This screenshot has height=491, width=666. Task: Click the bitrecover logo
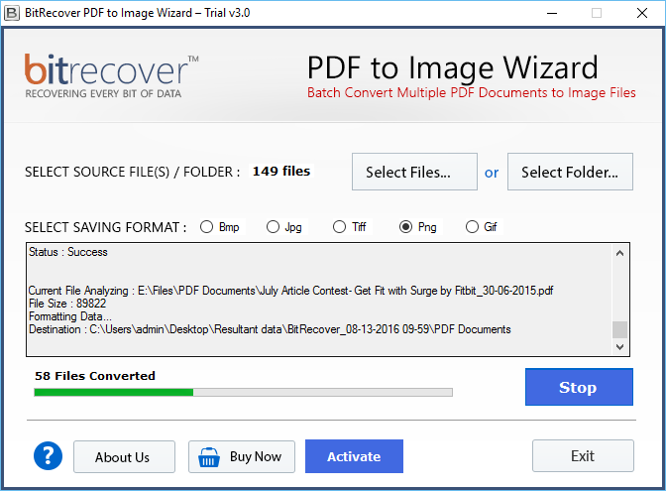coord(111,75)
